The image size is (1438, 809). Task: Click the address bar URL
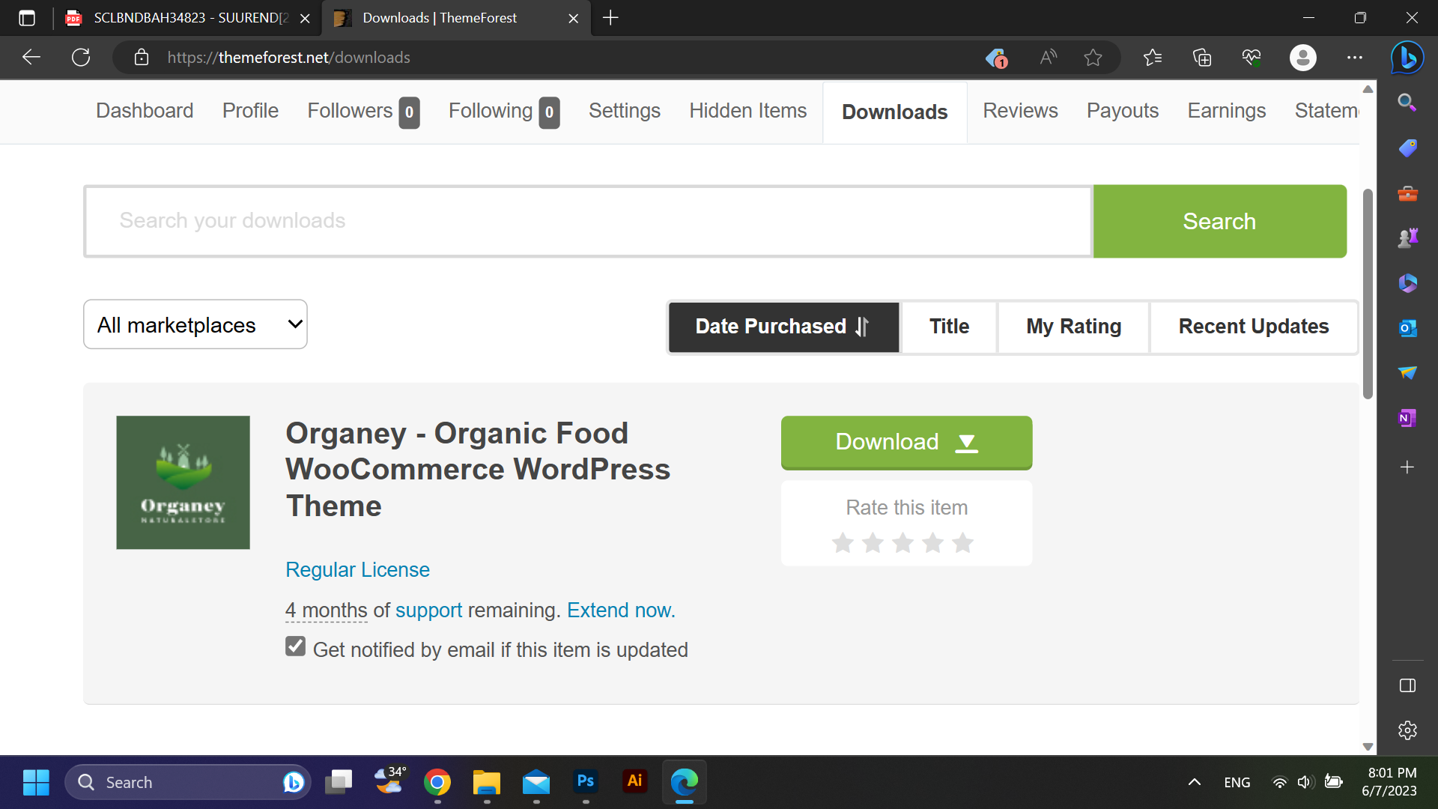[x=288, y=58]
